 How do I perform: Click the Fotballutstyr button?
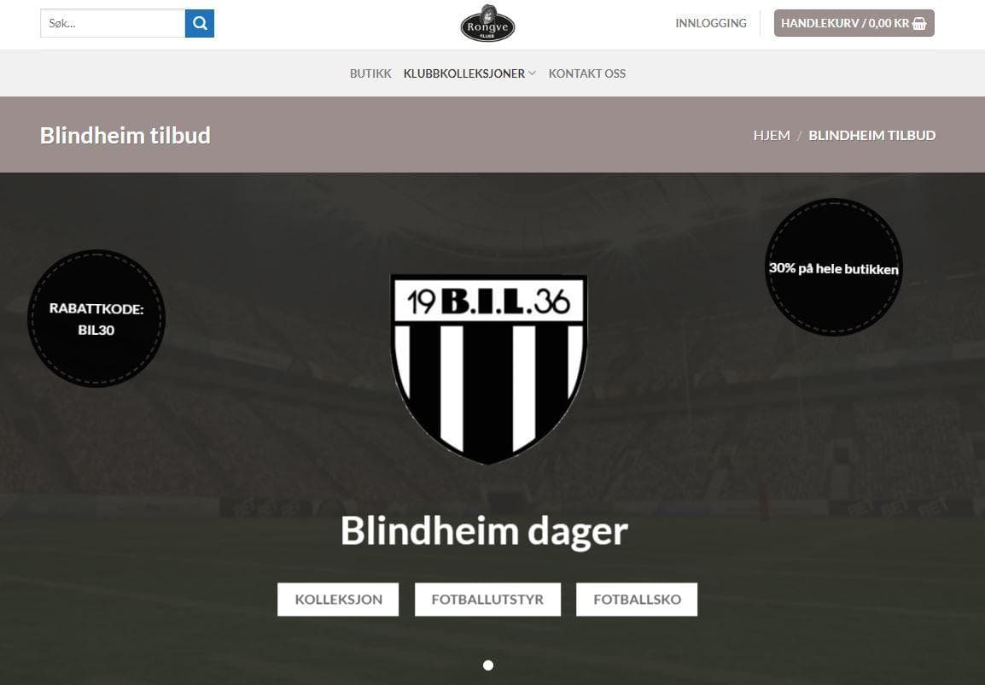487,599
